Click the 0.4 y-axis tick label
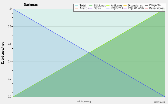Screen dimensions: 168x104 [10, 62]
